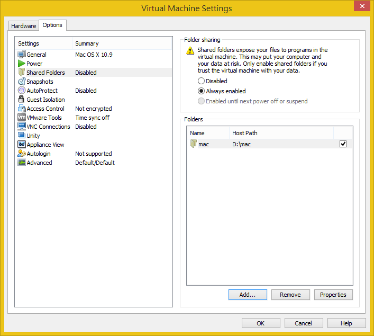Screen dimensions: 374x336
Task: Click the yellow warning triangle icon
Action: pyautogui.click(x=190, y=51)
